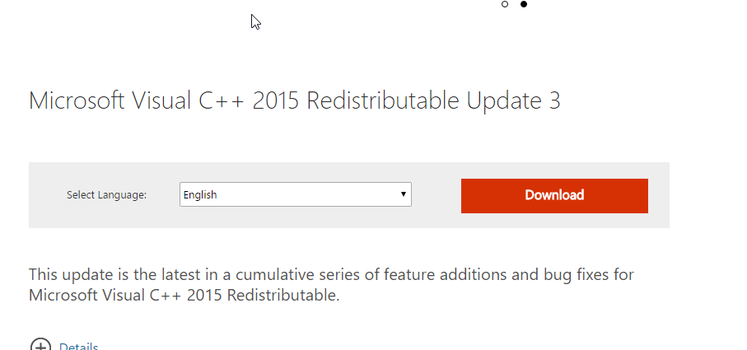The width and height of the screenshot is (747, 350).
Task: Click the circled plus icon near Details
Action: [x=40, y=345]
